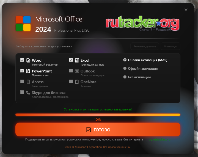This screenshot has height=157, width=198.
Task: Uncheck the Word checkbox
Action: point(22,60)
